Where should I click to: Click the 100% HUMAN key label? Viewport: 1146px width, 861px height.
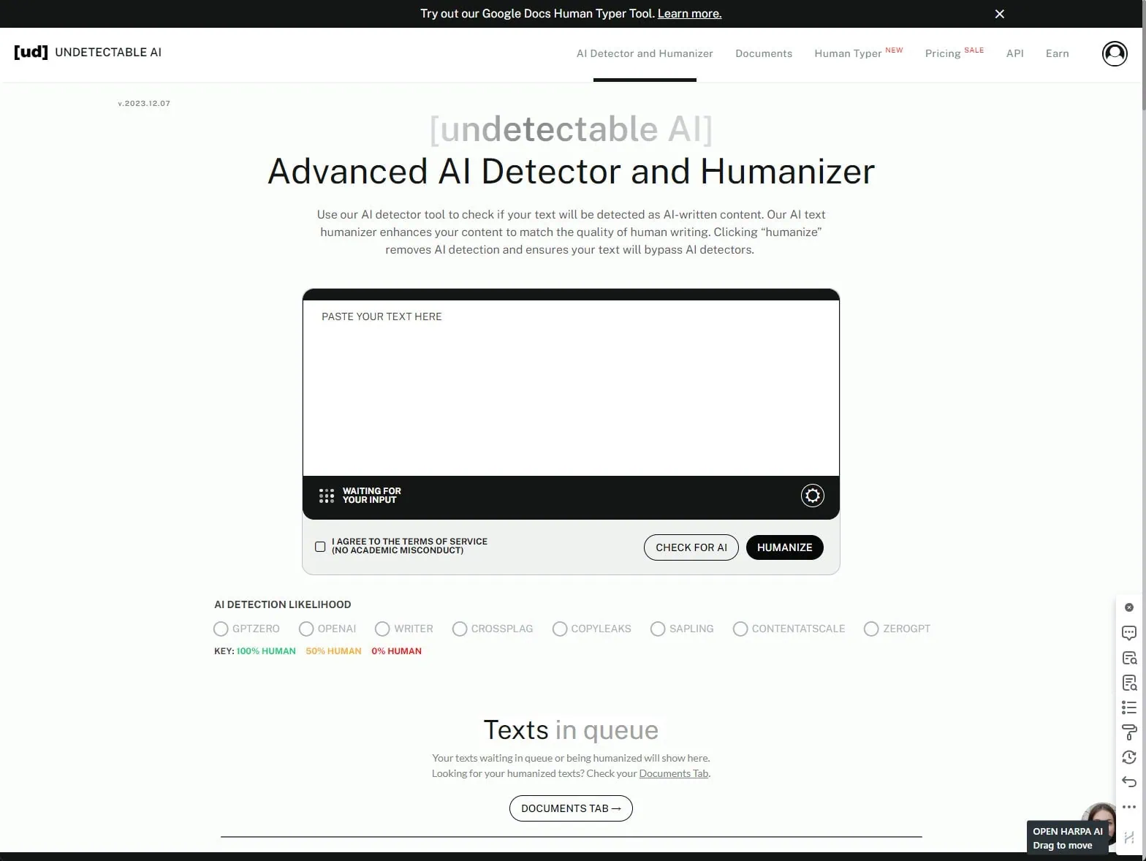click(x=266, y=651)
